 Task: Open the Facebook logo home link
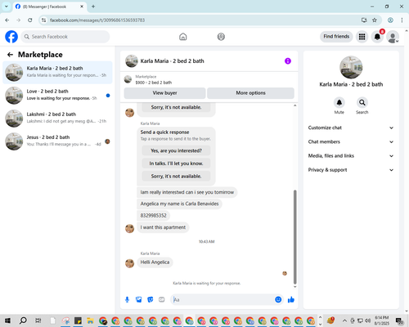(x=11, y=37)
